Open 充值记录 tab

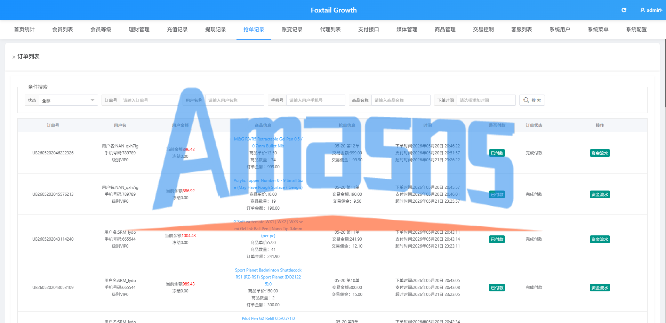tap(177, 30)
